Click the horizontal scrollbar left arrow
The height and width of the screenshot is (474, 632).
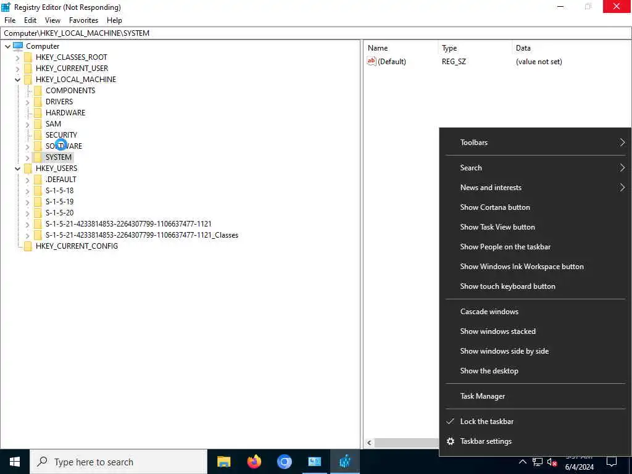369,443
